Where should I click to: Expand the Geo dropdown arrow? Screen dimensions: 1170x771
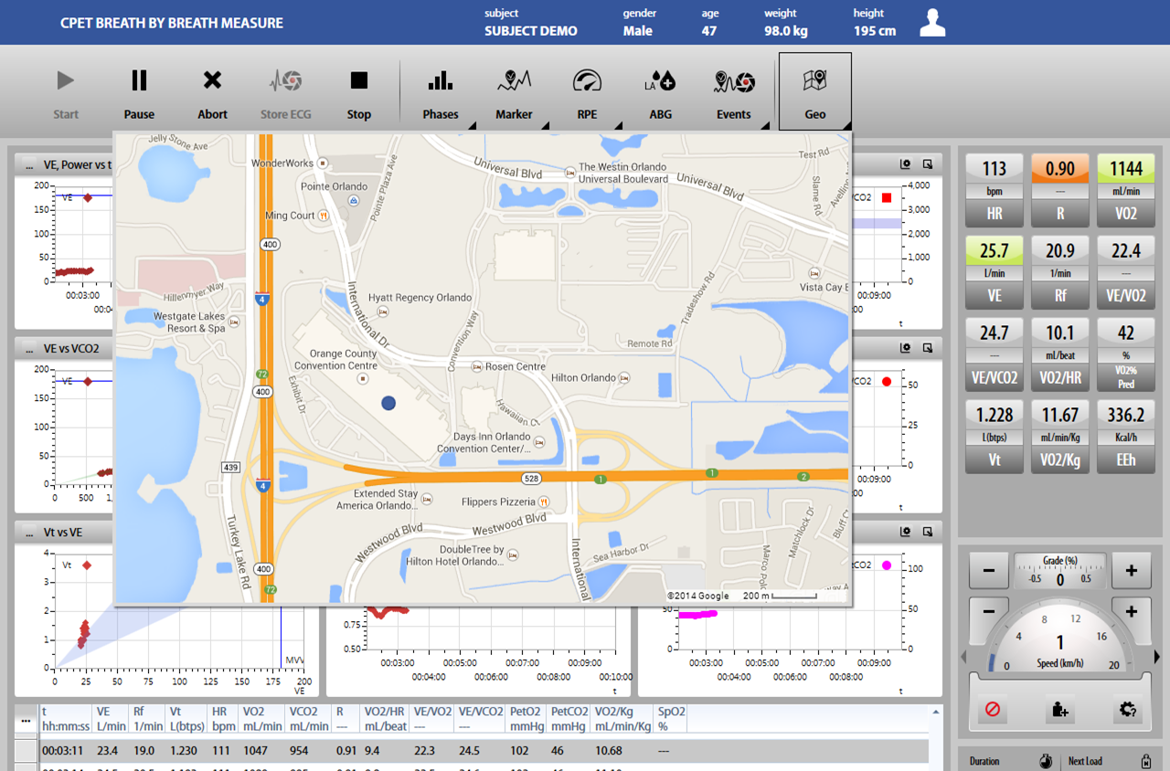coord(846,125)
